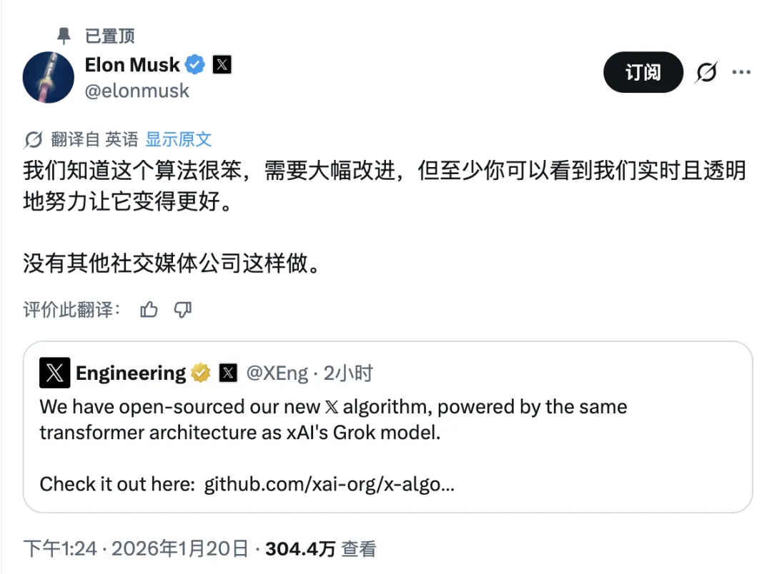Open the @elonmusk handle
This screenshot has height=574, width=772.
[x=137, y=91]
